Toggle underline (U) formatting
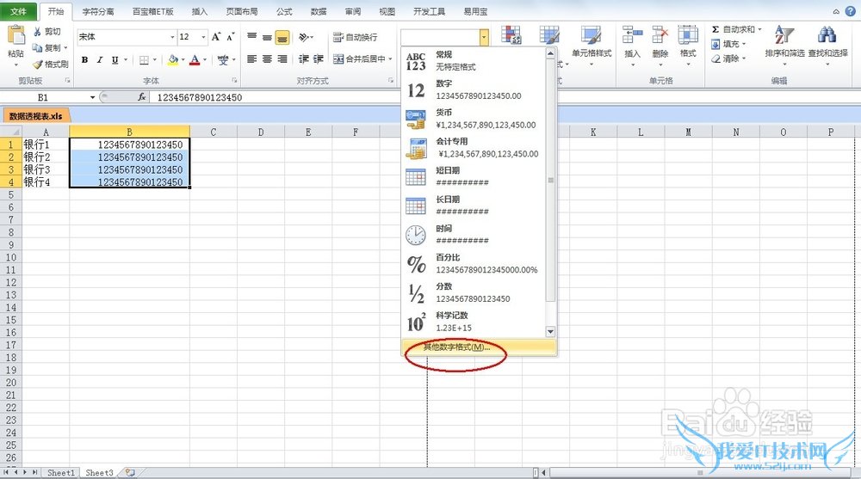Screen dimensions: 861x479 pos(115,60)
